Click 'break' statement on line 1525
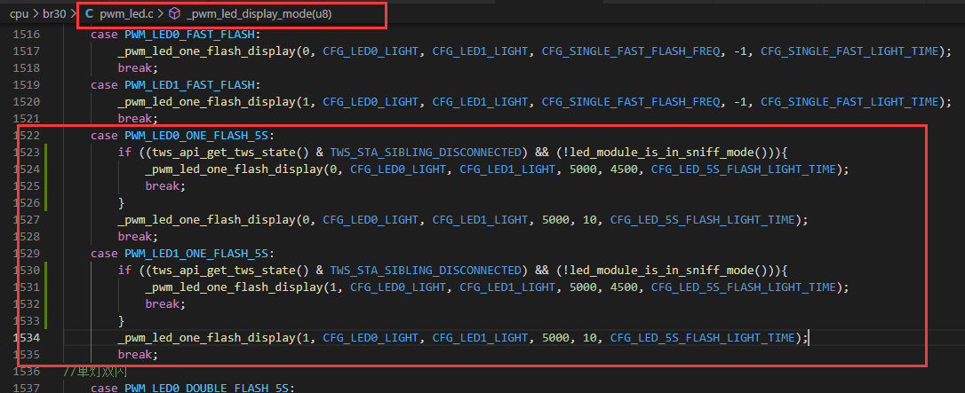This screenshot has height=393, width=965. 162,185
